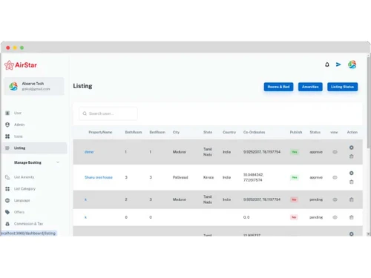Click the scrollbar down arrow
The height and width of the screenshot is (278, 371).
point(369,234)
